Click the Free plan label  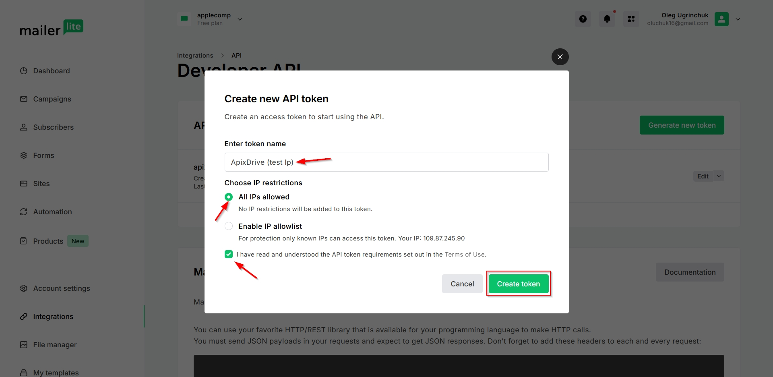tap(210, 23)
